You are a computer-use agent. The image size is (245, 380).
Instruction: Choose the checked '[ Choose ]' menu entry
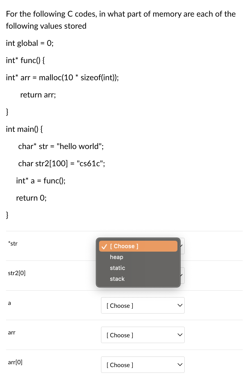(x=138, y=246)
